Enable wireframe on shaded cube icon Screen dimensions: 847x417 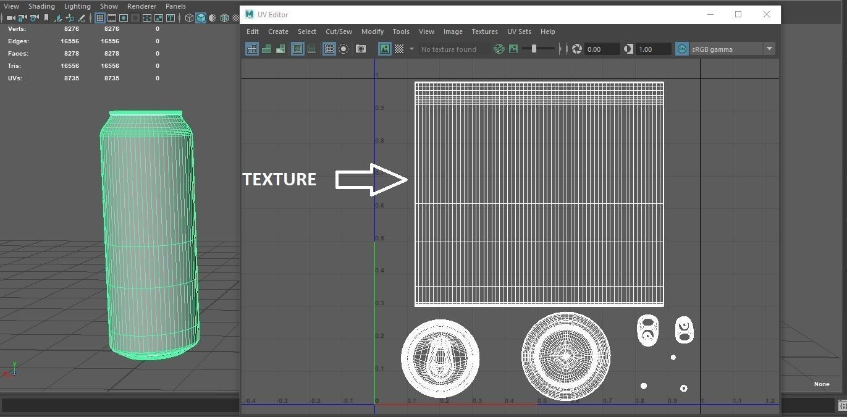click(x=225, y=18)
